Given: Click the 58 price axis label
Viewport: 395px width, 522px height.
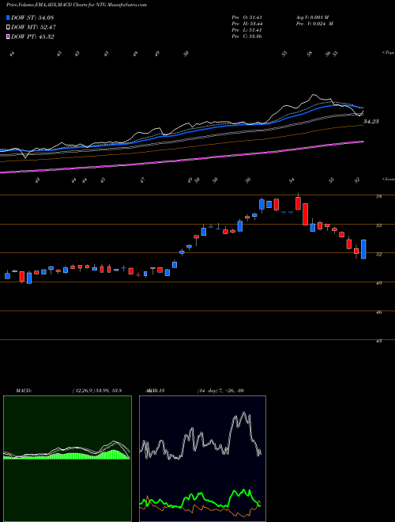Looking at the screenshot, I should click(378, 197).
